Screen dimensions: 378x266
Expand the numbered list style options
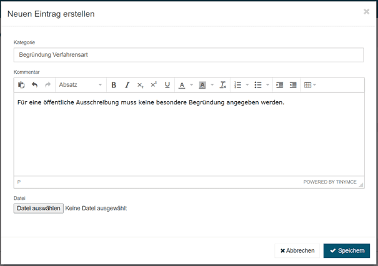pos(247,85)
